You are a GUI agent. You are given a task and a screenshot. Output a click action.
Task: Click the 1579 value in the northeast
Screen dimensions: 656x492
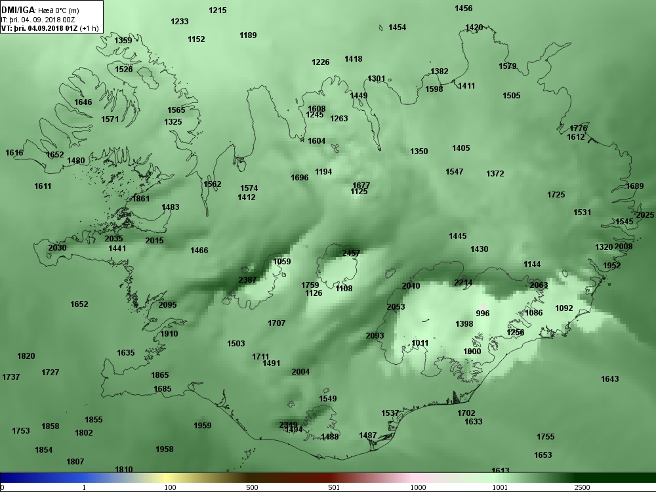tap(508, 66)
